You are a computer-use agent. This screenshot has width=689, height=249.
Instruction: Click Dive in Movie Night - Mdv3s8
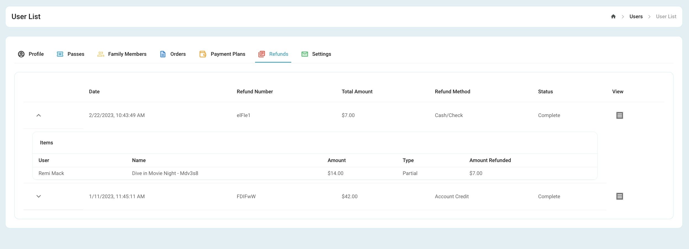(x=165, y=173)
